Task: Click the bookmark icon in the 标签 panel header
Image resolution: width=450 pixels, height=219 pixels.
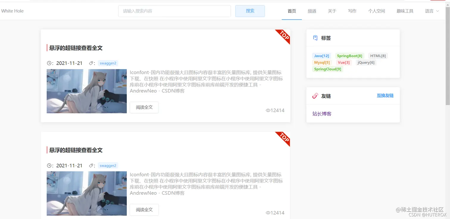Action: point(315,38)
